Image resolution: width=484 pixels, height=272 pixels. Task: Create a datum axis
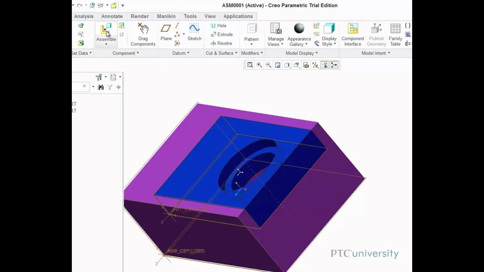[177, 26]
